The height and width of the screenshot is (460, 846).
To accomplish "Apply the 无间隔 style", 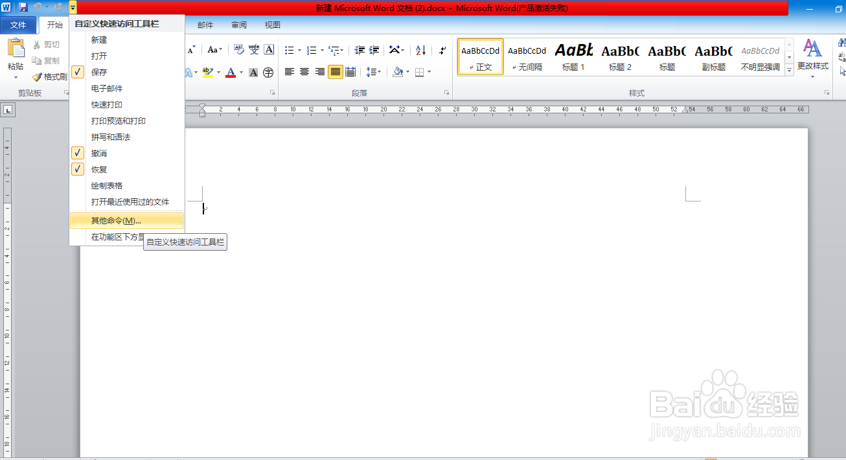I will 527,57.
